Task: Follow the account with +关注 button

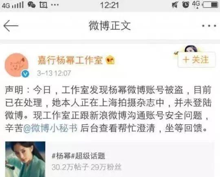Action: pos(196,60)
